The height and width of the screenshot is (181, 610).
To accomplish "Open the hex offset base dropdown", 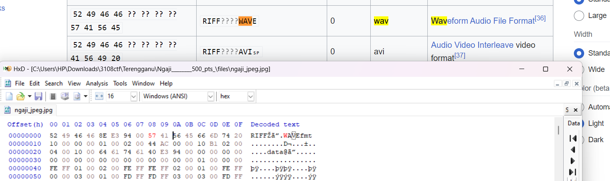I will pyautogui.click(x=250, y=96).
